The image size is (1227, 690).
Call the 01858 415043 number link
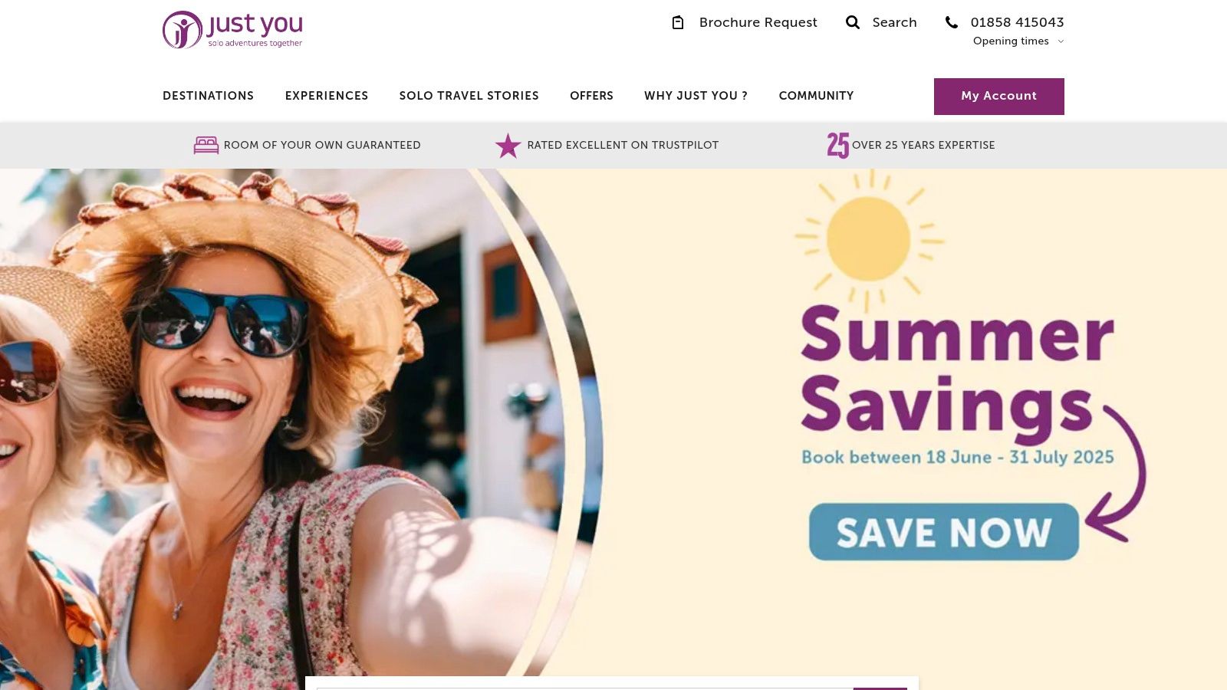[1017, 22]
